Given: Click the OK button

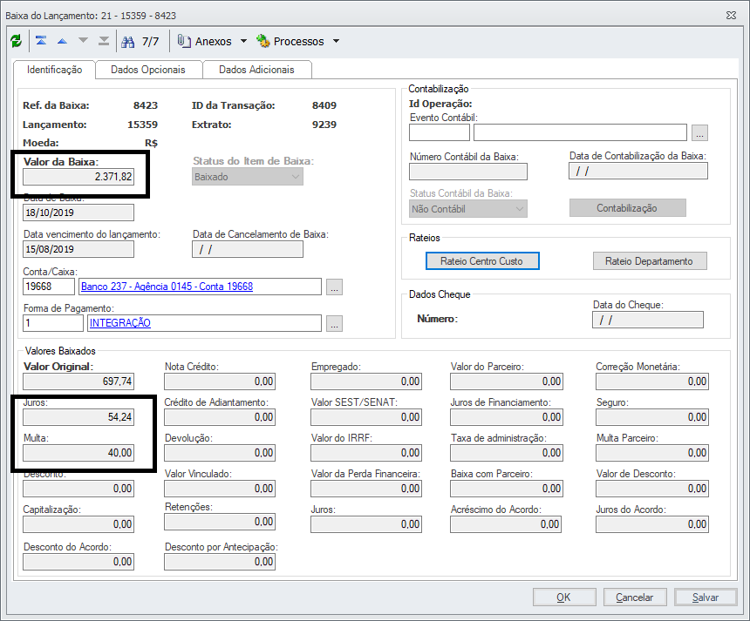Looking at the screenshot, I should (564, 597).
